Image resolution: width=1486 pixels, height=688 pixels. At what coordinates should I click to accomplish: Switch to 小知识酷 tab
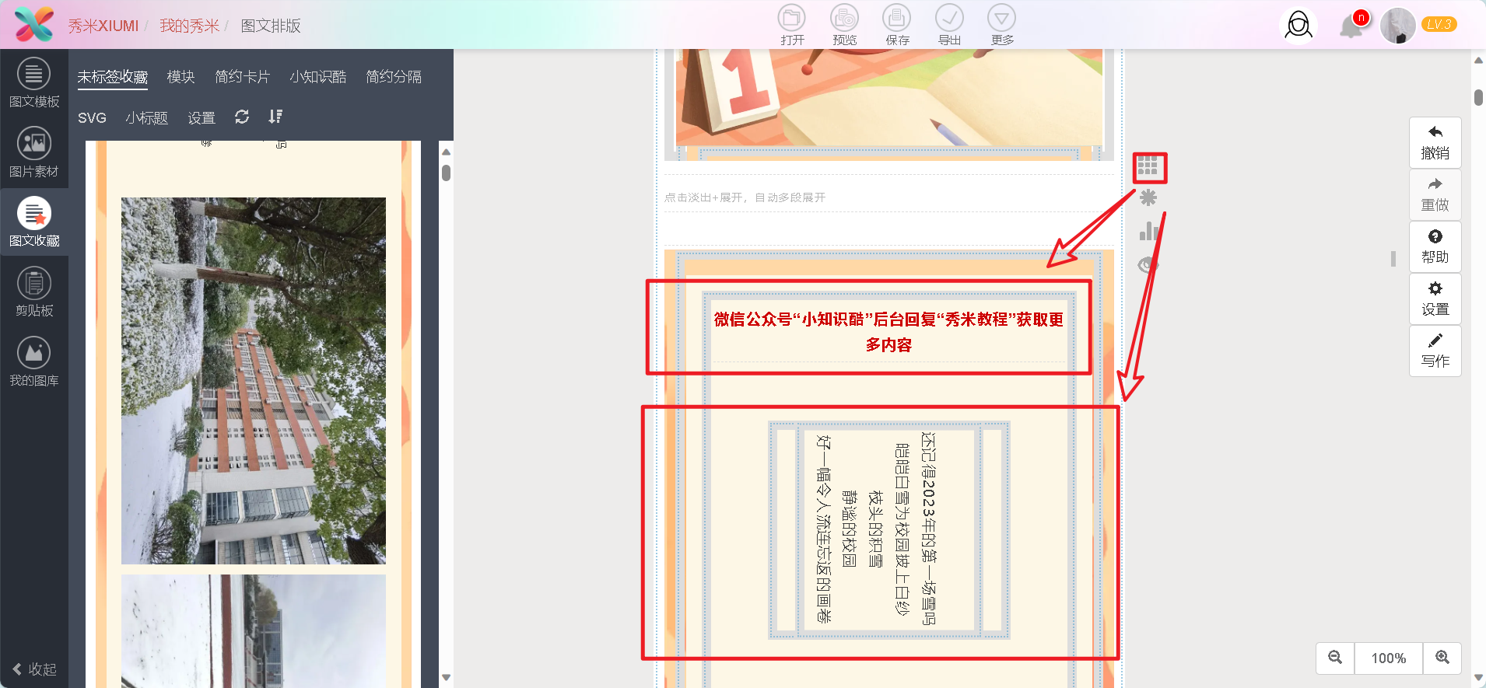317,77
